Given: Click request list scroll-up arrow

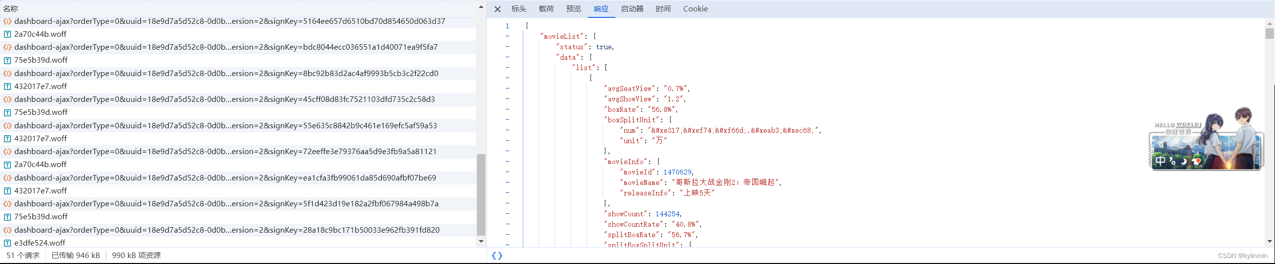Looking at the screenshot, I should point(481,7).
